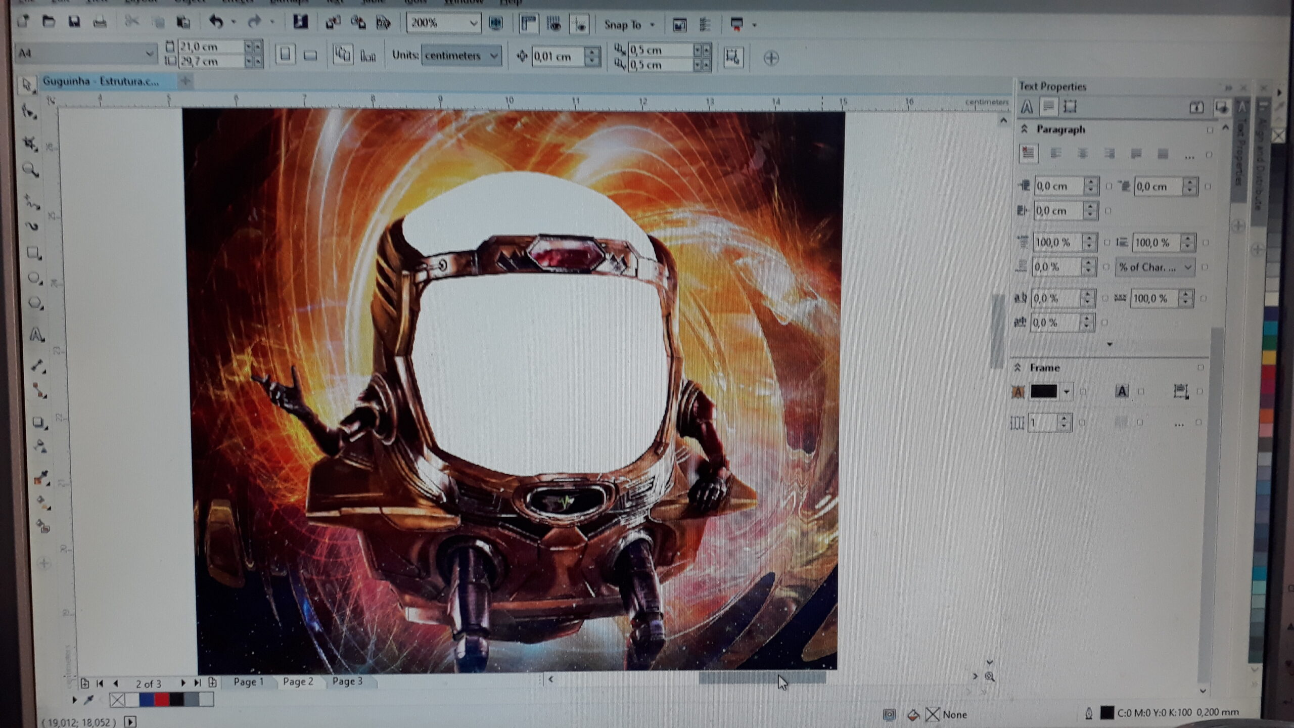Select the Connector tool
The height and width of the screenshot is (728, 1294).
(x=39, y=390)
